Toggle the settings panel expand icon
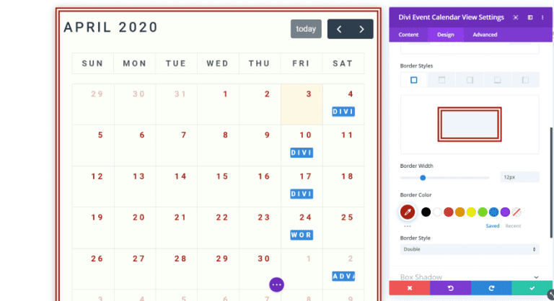 tap(516, 17)
